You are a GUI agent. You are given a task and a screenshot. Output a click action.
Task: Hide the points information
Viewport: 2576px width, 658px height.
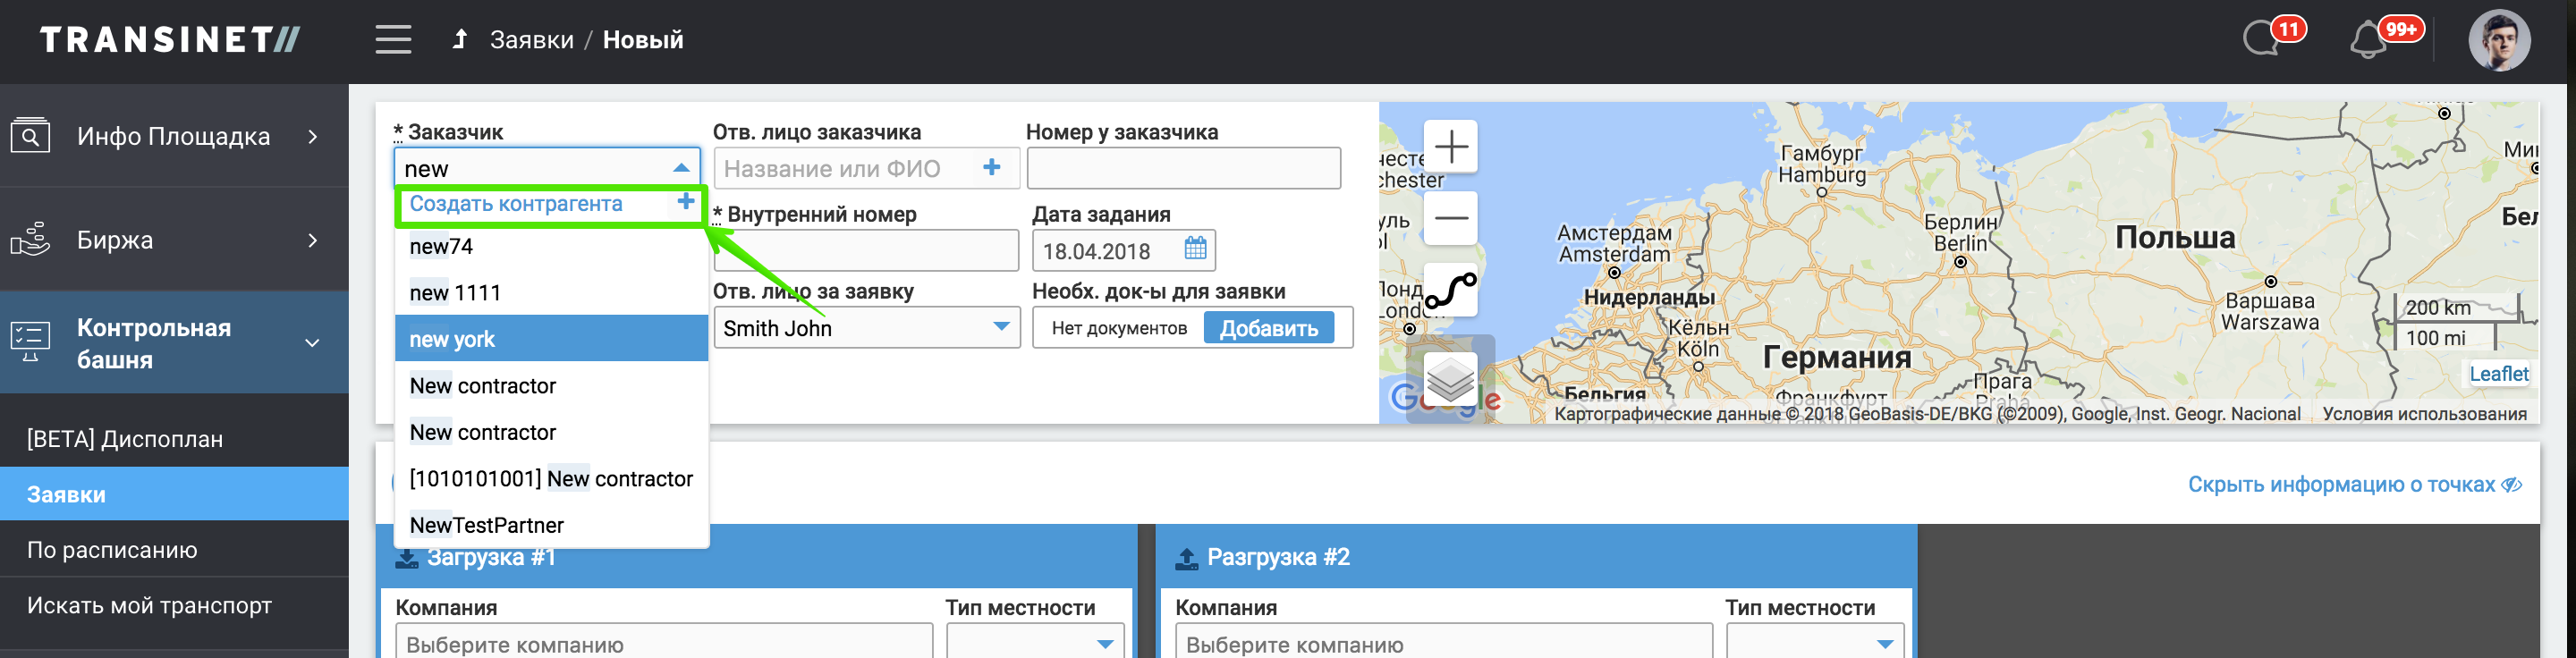click(2353, 485)
